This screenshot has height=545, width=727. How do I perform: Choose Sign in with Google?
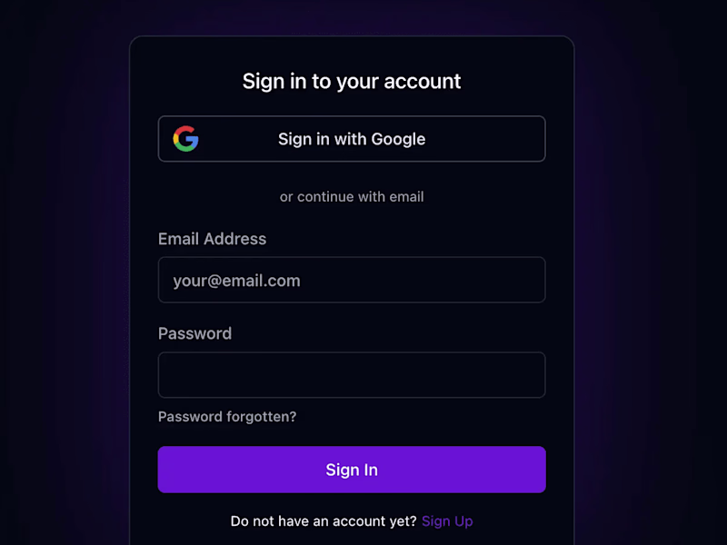(352, 139)
